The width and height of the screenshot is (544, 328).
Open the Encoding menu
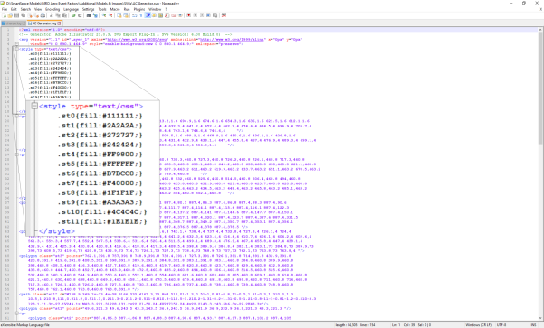52,9
